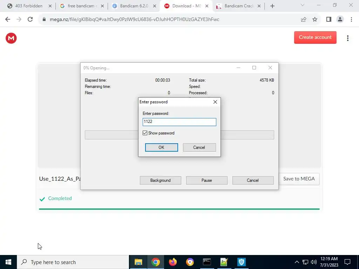This screenshot has width=359, height=269.
Task: Click Save to MEGA button
Action: pos(299,179)
